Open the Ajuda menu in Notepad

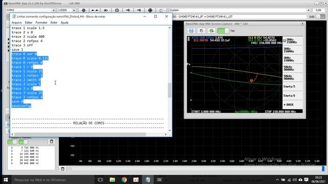(x=65, y=22)
